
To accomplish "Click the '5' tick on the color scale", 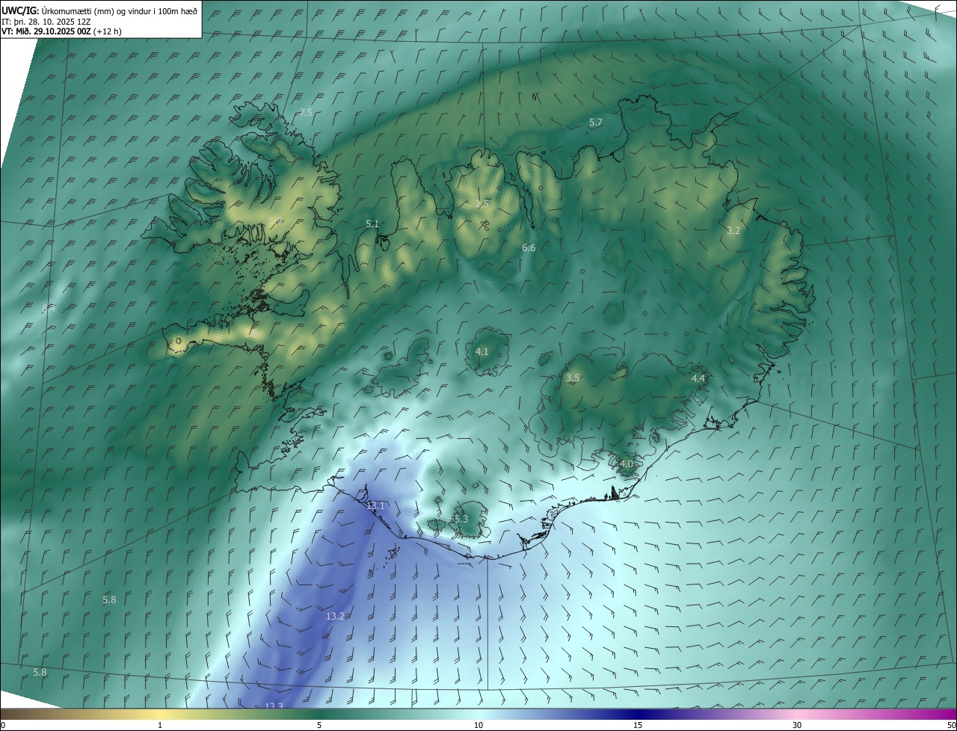I will [319, 725].
